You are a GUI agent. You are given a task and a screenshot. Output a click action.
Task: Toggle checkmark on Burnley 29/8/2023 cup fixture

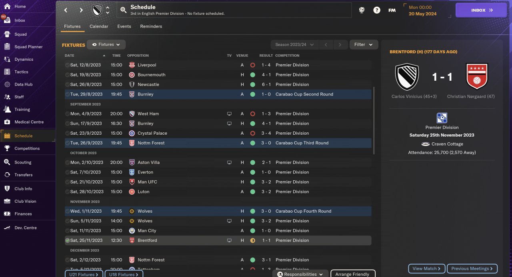coord(67,94)
